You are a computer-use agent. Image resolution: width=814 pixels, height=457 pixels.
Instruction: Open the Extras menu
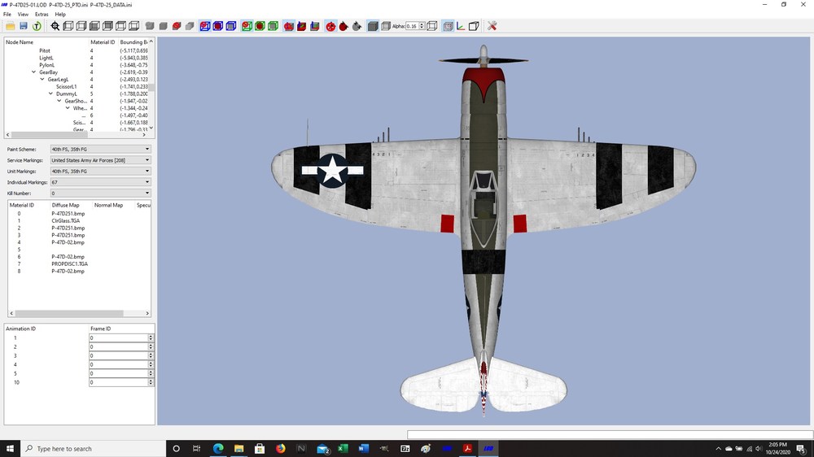[x=42, y=15]
